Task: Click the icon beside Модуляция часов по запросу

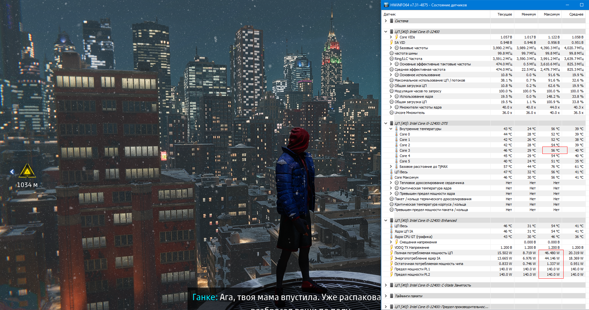Action: (x=392, y=91)
